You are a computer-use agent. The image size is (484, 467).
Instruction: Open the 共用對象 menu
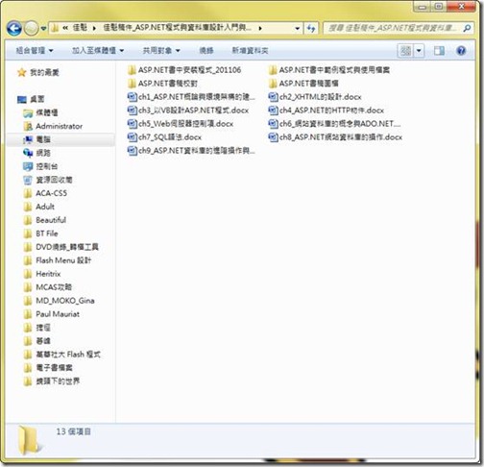tap(161, 51)
